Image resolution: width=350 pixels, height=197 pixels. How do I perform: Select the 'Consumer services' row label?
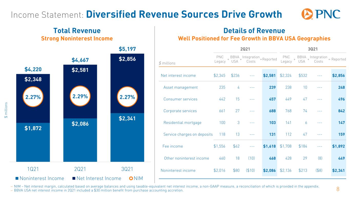point(180,99)
